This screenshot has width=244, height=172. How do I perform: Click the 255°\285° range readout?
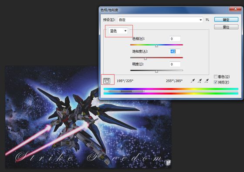(174, 81)
